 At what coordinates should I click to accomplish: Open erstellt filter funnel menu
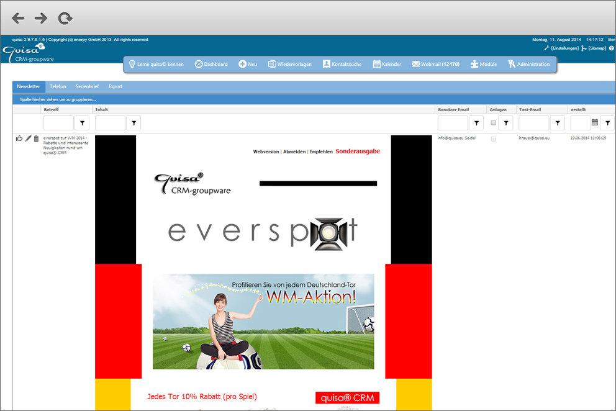click(607, 123)
